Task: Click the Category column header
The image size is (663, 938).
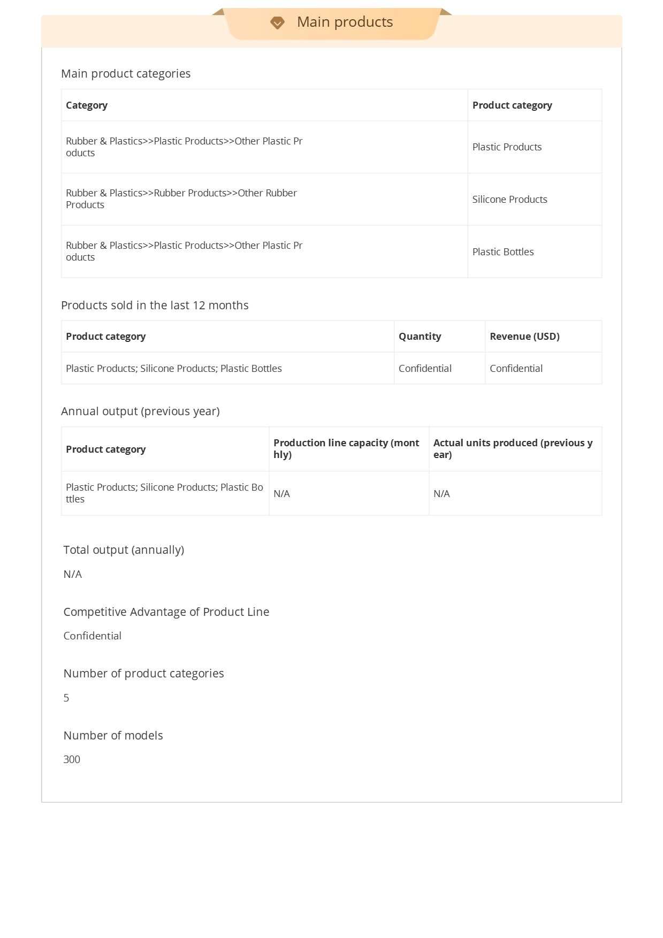Action: tap(87, 105)
